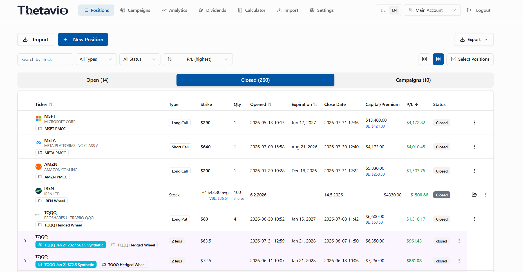Image resolution: width=523 pixels, height=272 pixels.
Task: Sort by Ticker column arrows
Action: 51,104
